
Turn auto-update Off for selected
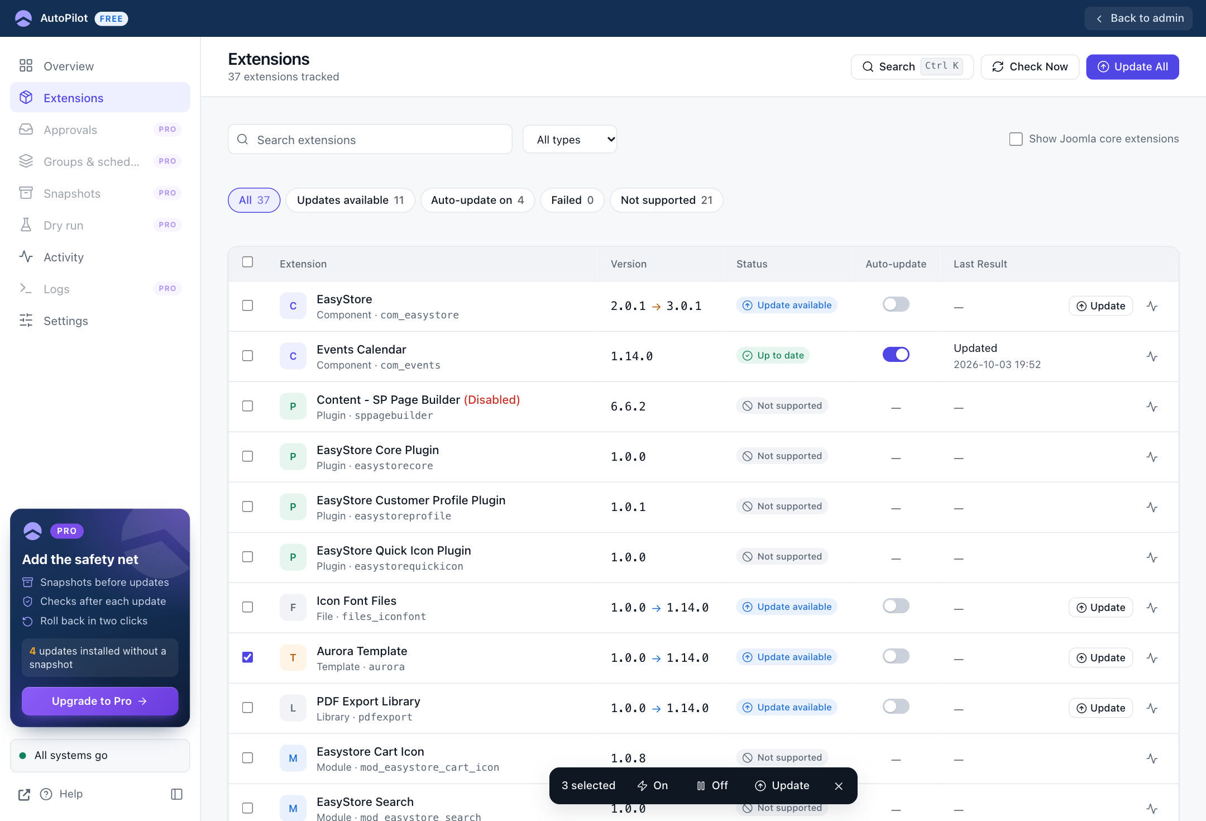pos(712,786)
